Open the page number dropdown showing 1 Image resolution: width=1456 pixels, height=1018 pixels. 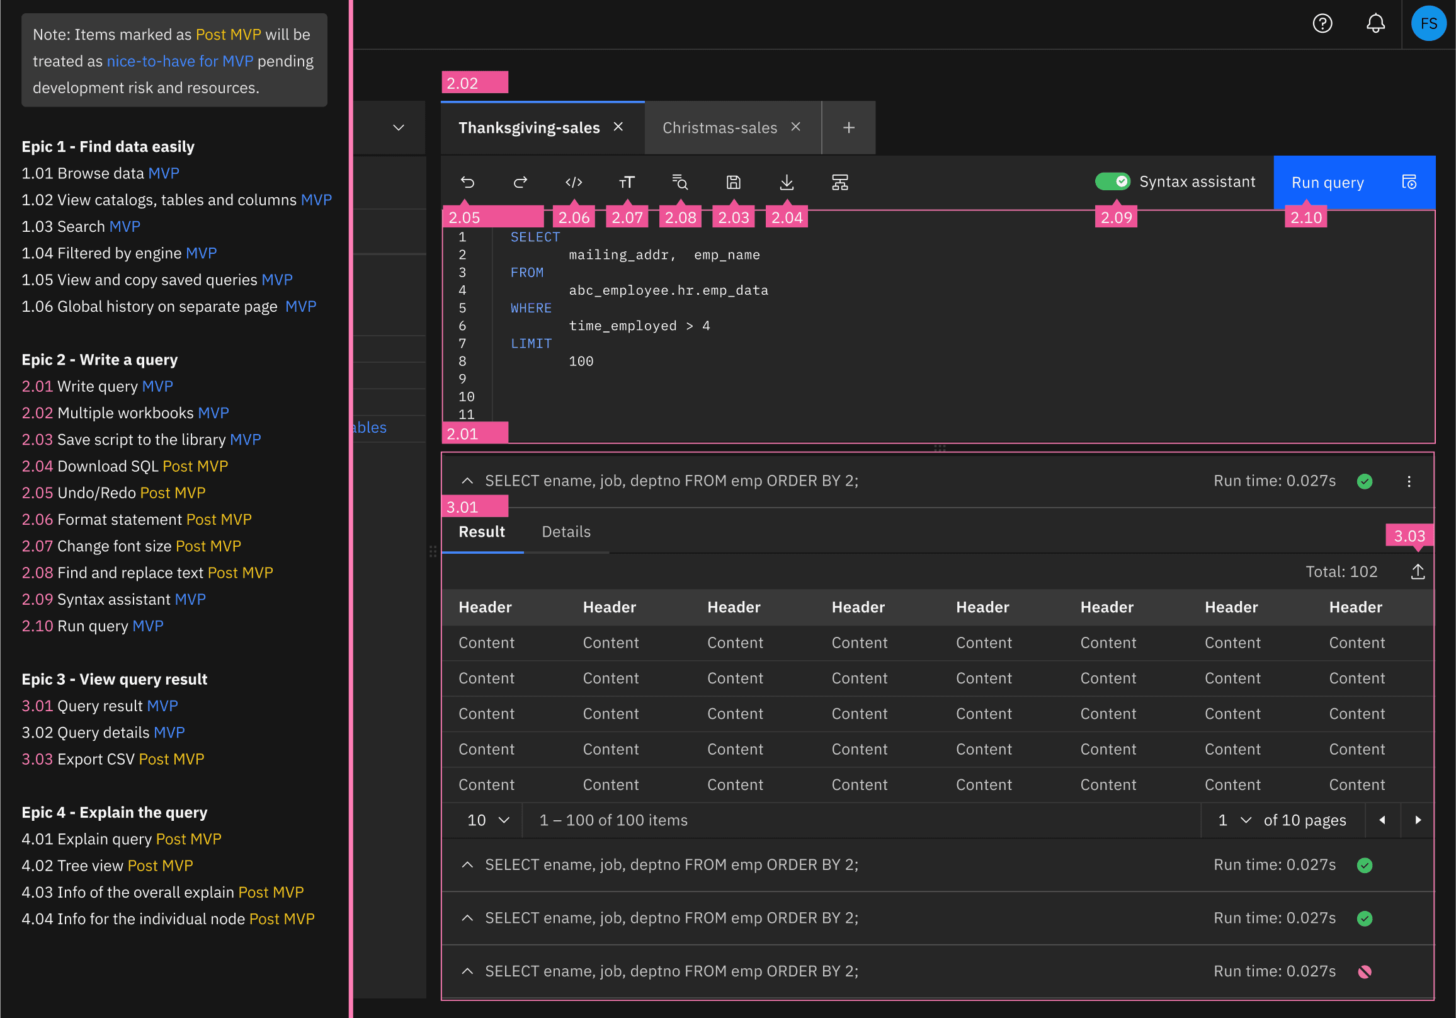pyautogui.click(x=1234, y=820)
